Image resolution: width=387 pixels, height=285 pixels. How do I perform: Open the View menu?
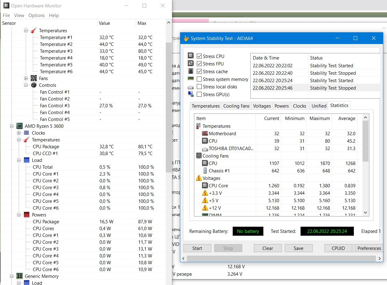pos(19,15)
